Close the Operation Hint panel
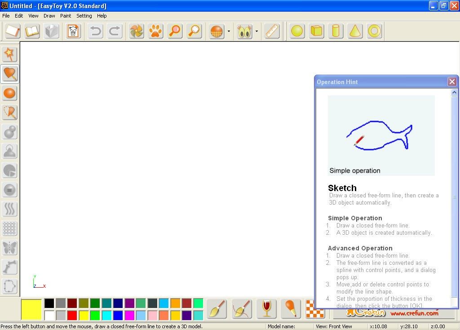The width and height of the screenshot is (460, 330). 452,81
